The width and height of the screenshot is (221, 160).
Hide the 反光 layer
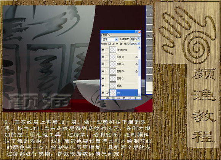[103, 86]
